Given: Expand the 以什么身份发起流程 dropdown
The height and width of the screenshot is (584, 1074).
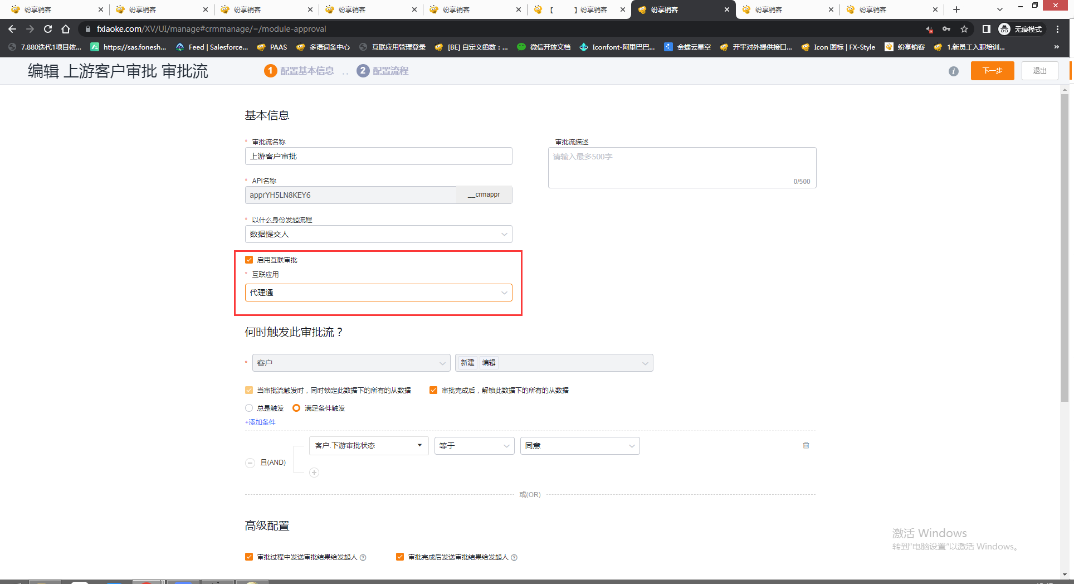Looking at the screenshot, I should point(378,234).
